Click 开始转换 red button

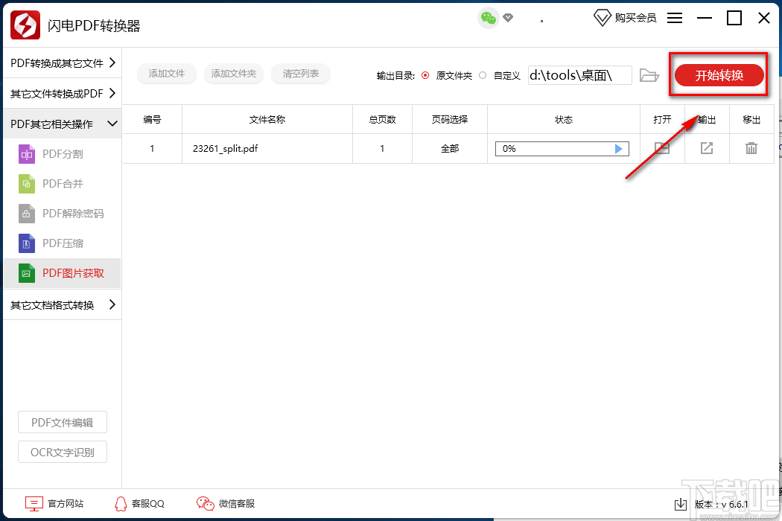coord(719,75)
